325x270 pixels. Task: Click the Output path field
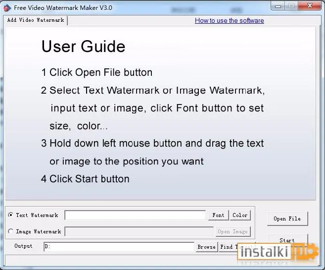(119, 247)
